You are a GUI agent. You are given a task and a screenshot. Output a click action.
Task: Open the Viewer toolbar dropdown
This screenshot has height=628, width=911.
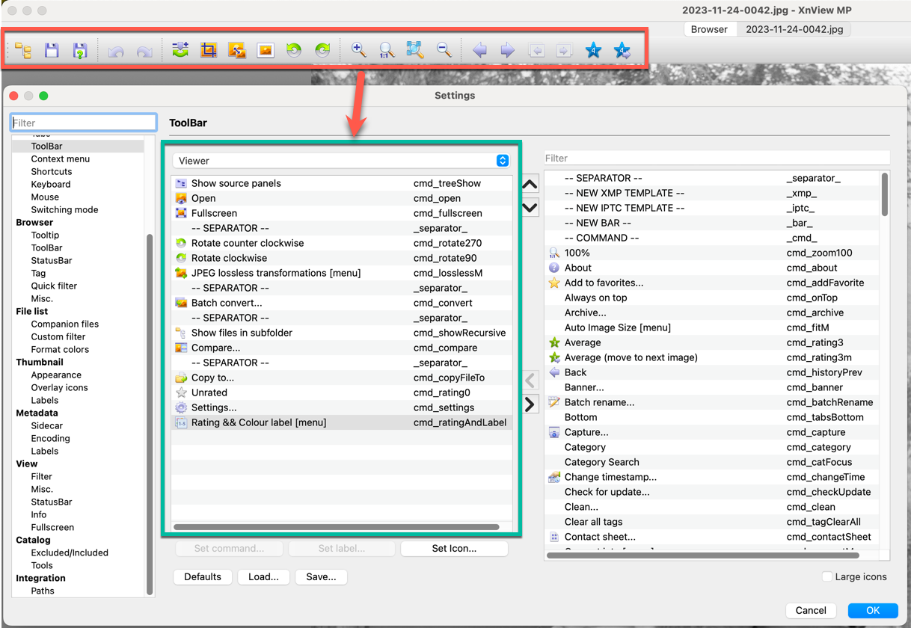coord(342,161)
